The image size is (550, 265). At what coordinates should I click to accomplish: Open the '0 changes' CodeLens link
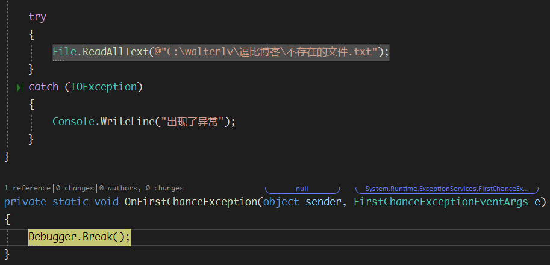tap(75, 188)
